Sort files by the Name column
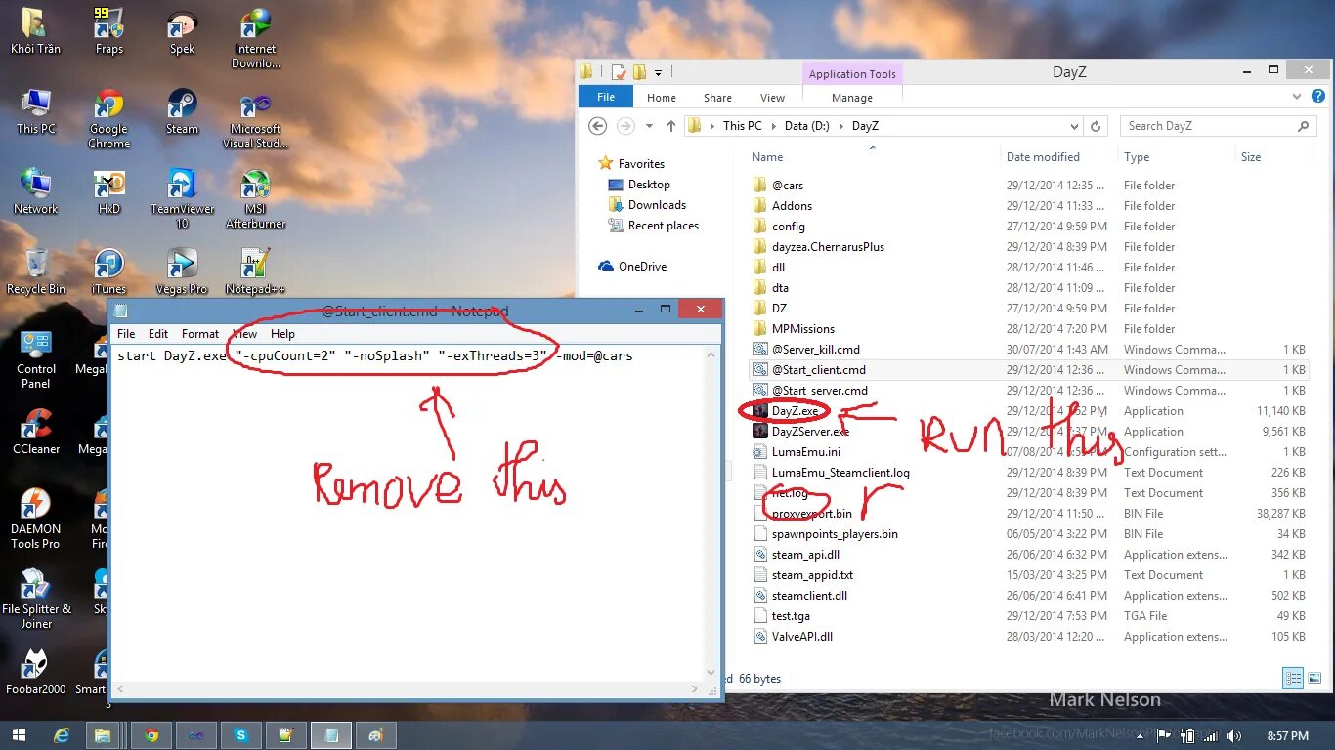This screenshot has height=750, width=1335. pyautogui.click(x=767, y=157)
